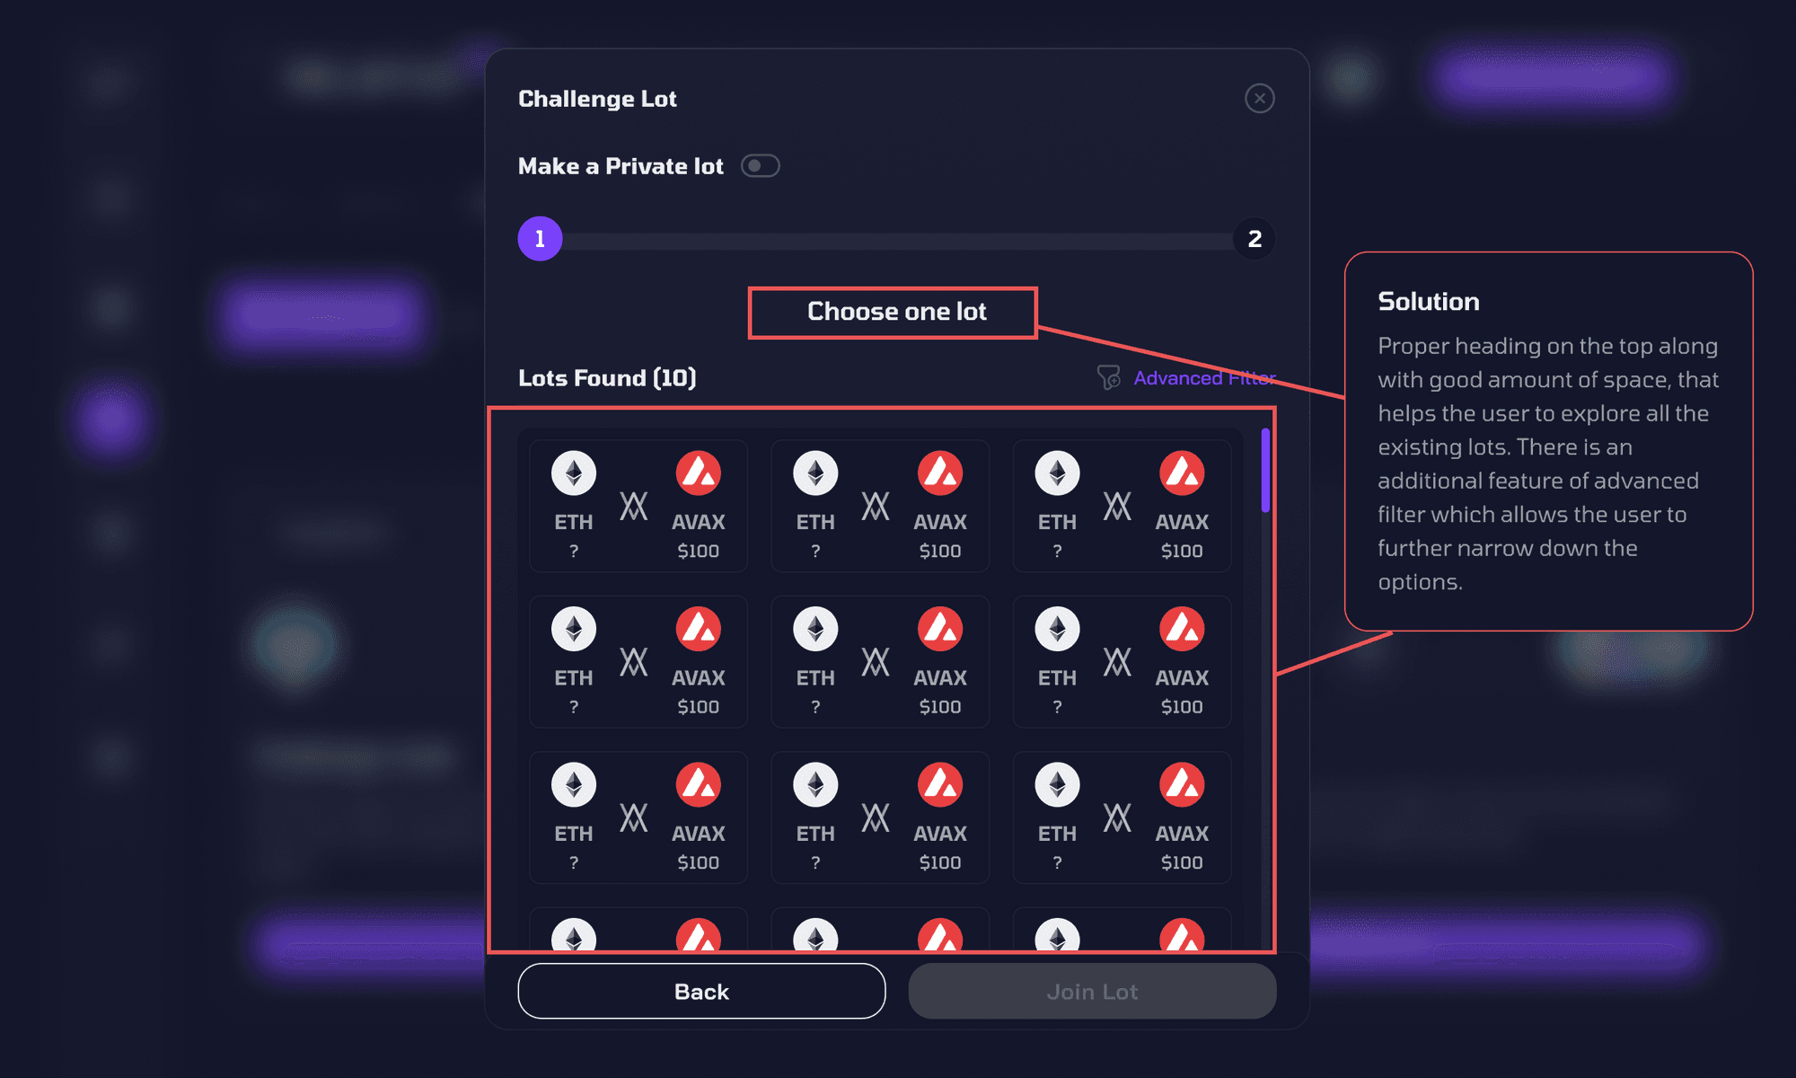1796x1078 pixels.
Task: Close the Challenge Lot dialog
Action: (1259, 98)
